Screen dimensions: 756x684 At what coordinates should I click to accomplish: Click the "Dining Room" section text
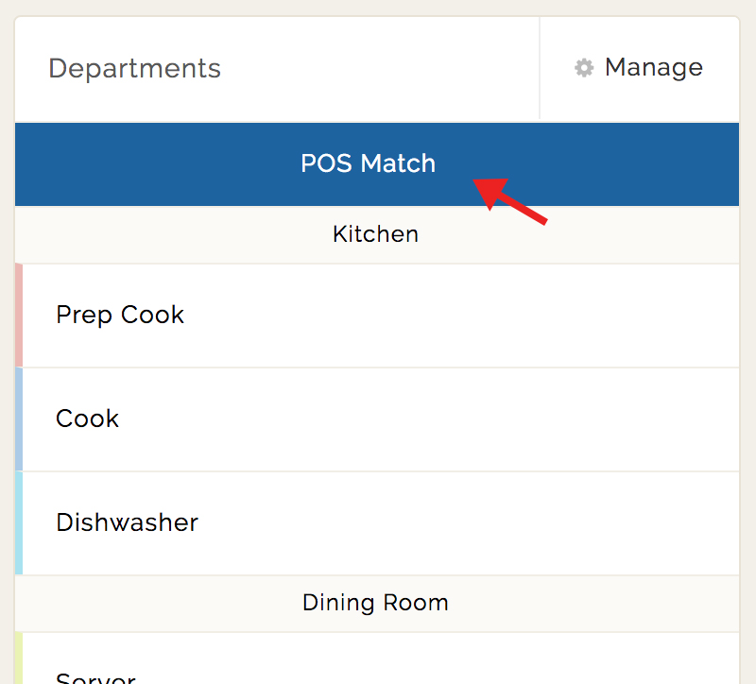[x=375, y=603]
